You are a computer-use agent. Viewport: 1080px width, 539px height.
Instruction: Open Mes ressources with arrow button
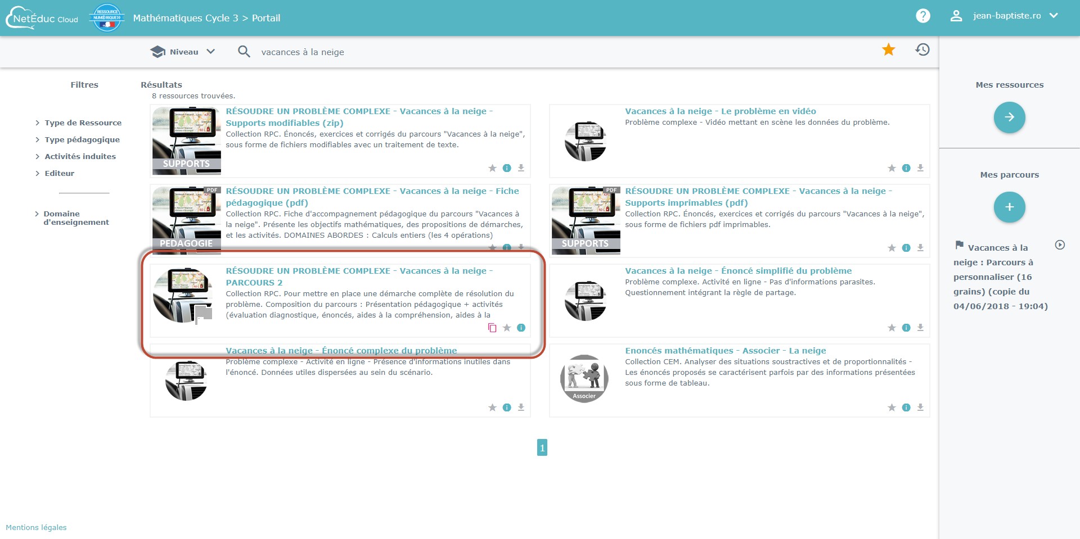pos(1009,117)
